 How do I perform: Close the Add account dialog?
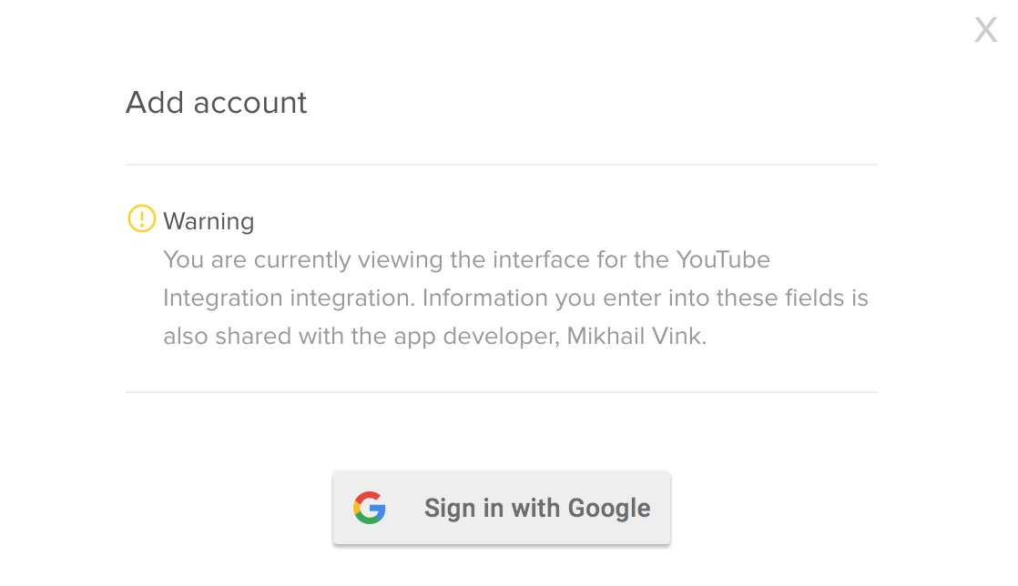985,30
